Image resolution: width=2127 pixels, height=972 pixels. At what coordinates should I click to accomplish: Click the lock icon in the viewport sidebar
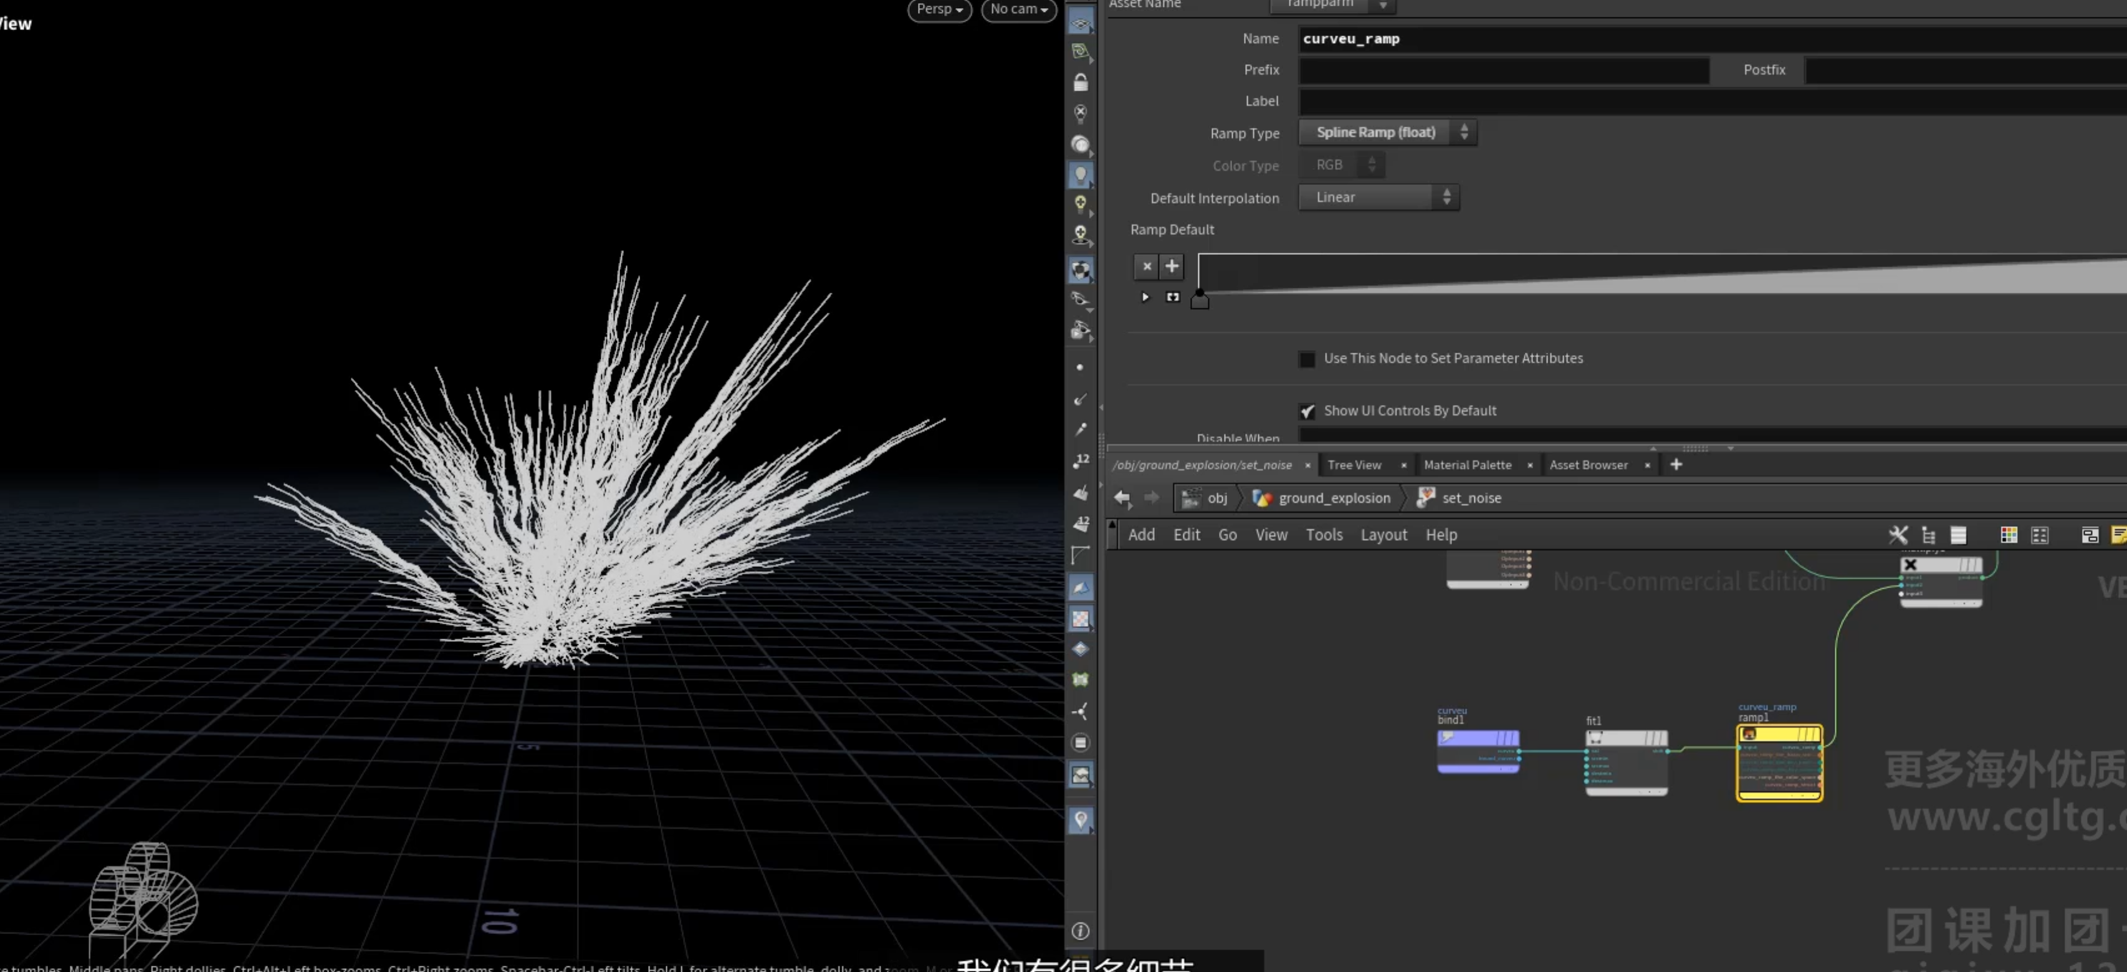[x=1080, y=82]
